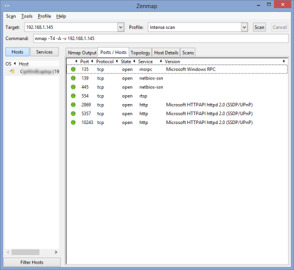Toggle the Services view button
294x270 pixels.
tap(45, 52)
